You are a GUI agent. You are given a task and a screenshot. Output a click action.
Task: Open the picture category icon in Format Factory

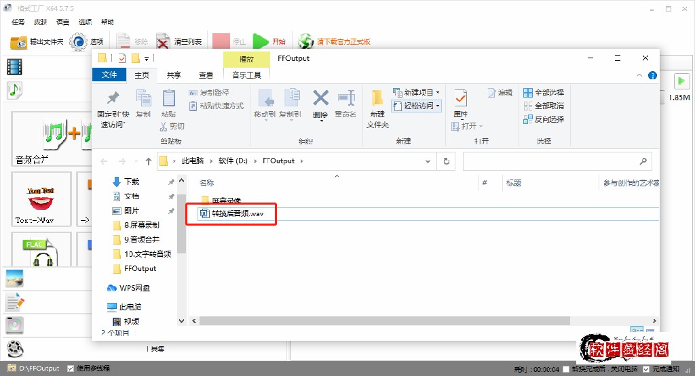coord(14,279)
